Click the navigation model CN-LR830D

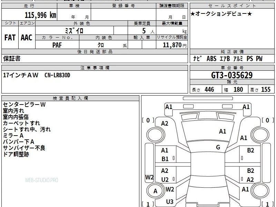(x=57, y=75)
